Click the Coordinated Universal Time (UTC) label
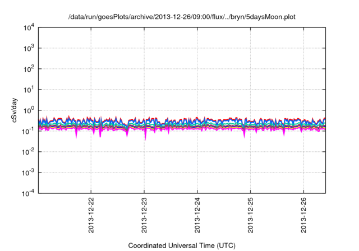The height and width of the screenshot is (251, 359). click(x=182, y=245)
